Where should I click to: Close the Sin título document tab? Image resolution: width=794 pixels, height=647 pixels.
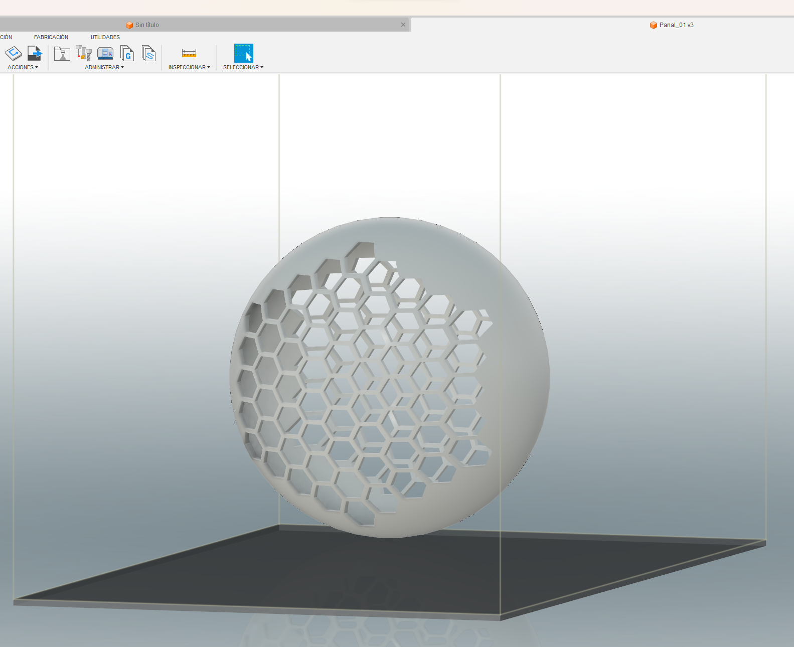click(x=403, y=25)
